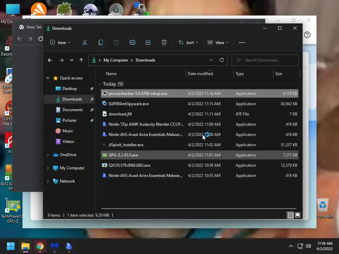
Task: Switch to details view icon in status bar
Action: tap(291, 215)
